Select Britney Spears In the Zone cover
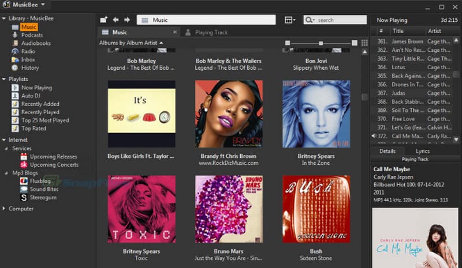Screen dimensions: 462x268 pos(316,114)
